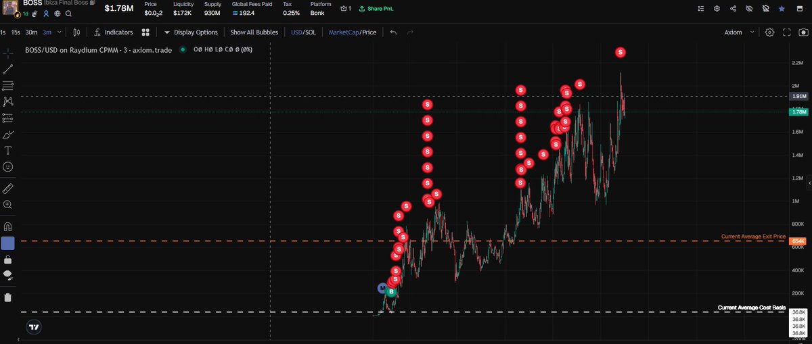Click the BOSS token avatar image
This screenshot has width=812, height=344.
coord(10,9)
